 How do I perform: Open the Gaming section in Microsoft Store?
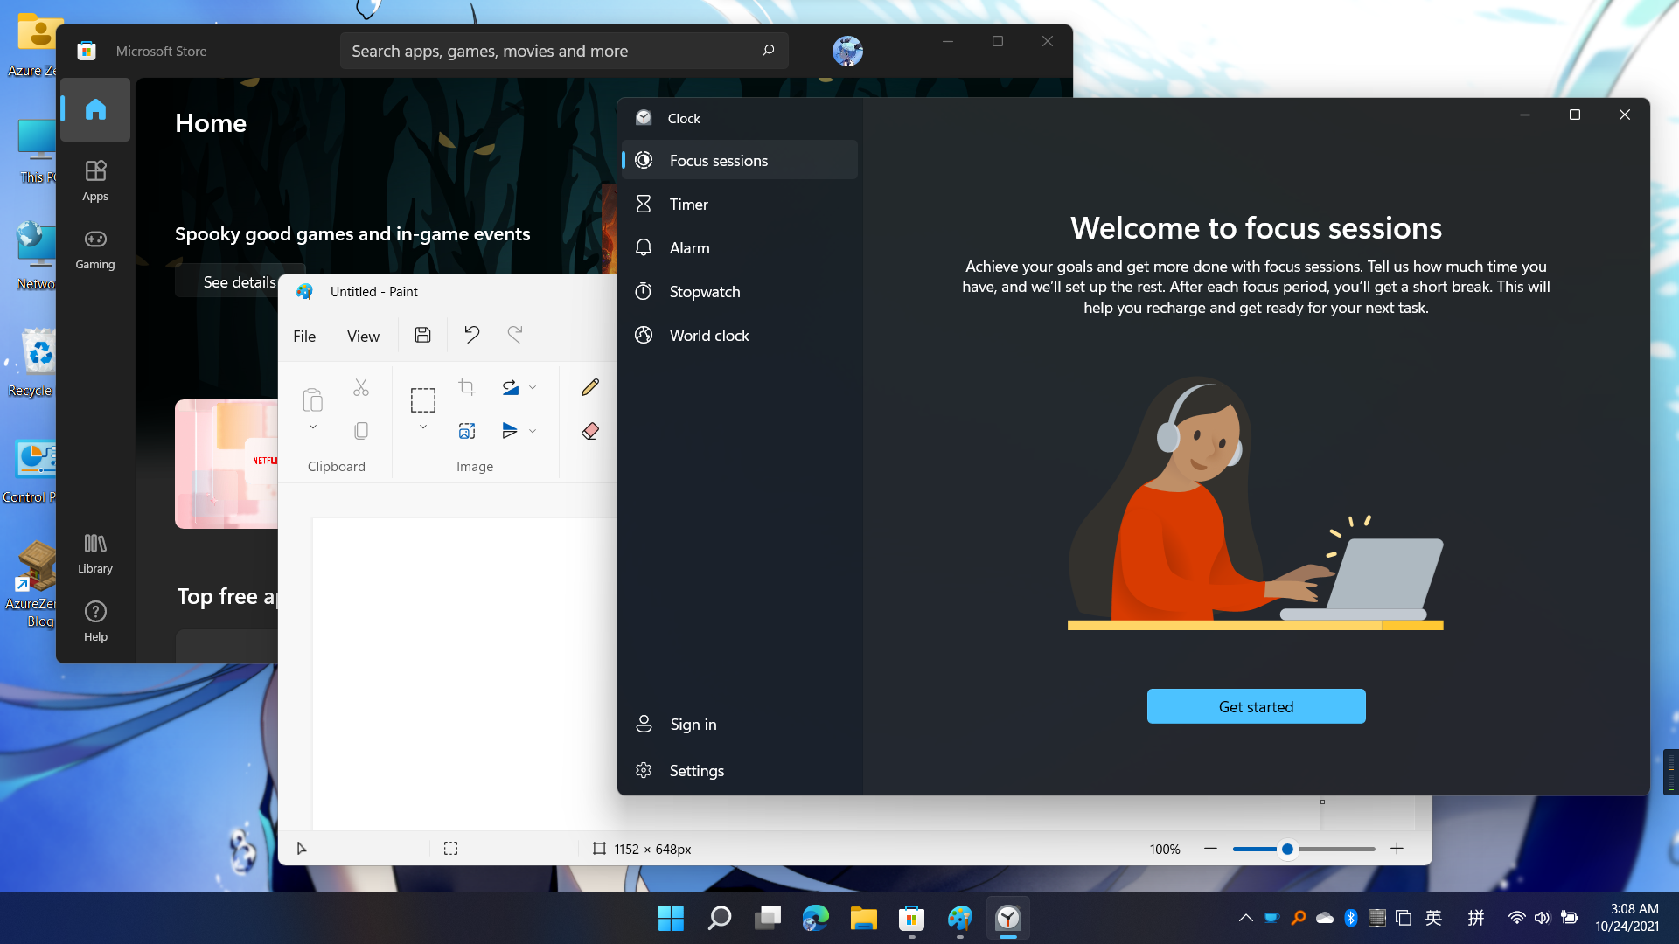95,249
